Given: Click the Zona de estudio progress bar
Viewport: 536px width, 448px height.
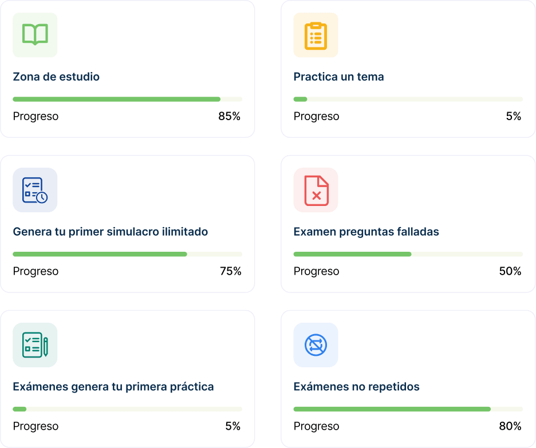Looking at the screenshot, I should click(127, 99).
